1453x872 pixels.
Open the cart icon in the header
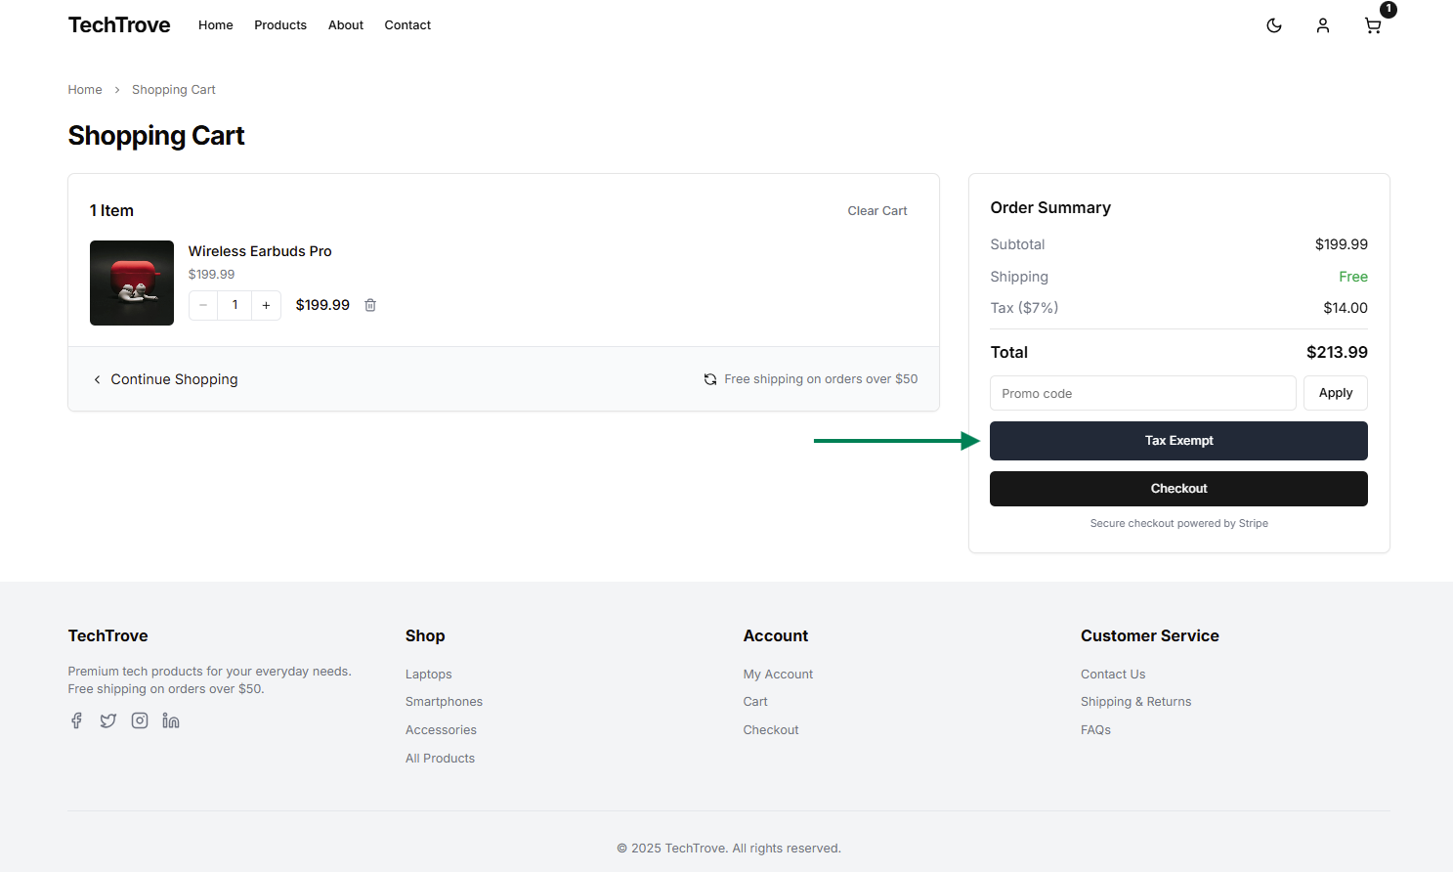(x=1373, y=25)
